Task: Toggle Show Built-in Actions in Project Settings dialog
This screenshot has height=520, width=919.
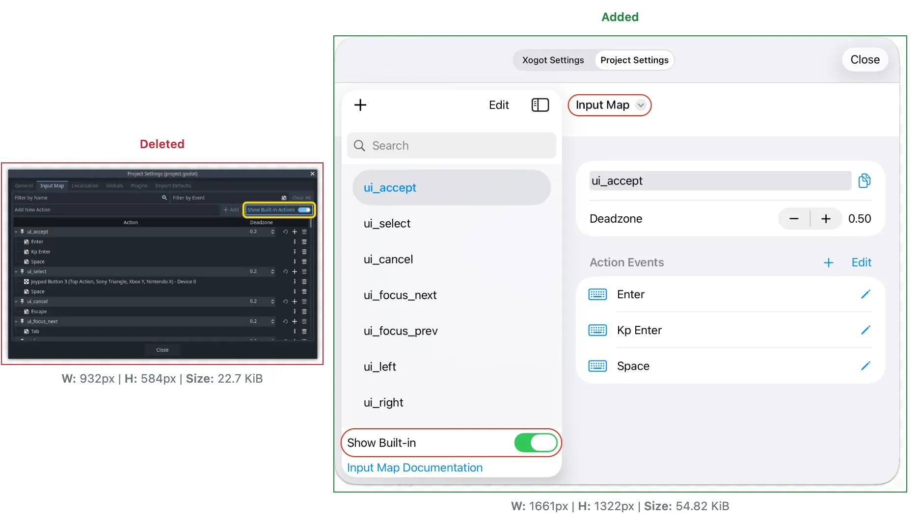Action: click(x=305, y=209)
